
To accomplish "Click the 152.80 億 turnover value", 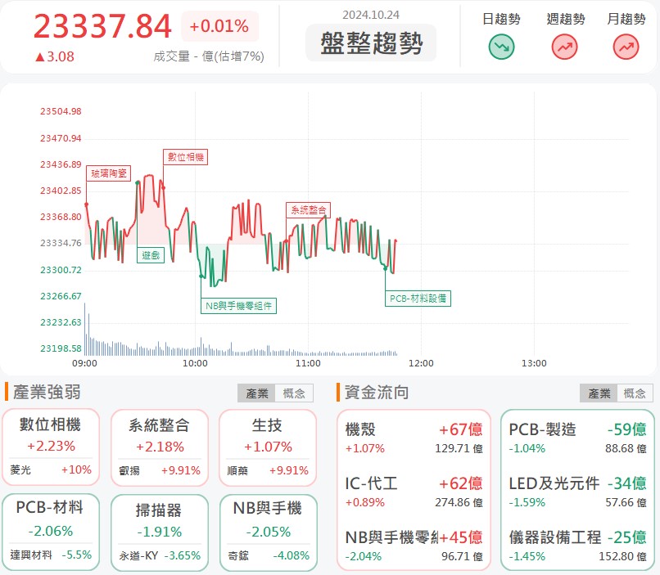I will click(x=622, y=556).
